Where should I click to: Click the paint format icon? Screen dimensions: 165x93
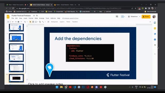(x=21, y=22)
